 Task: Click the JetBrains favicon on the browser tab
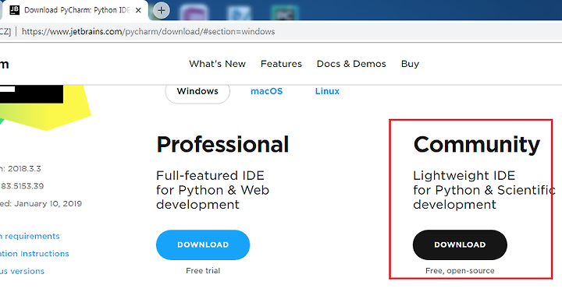pos(14,10)
